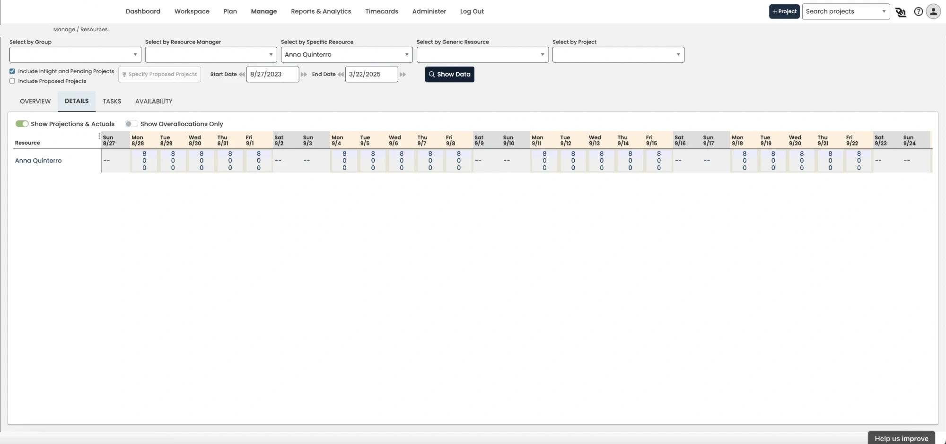946x444 pixels.
Task: Open the Select by Generic Resource dropdown
Action: [482, 55]
